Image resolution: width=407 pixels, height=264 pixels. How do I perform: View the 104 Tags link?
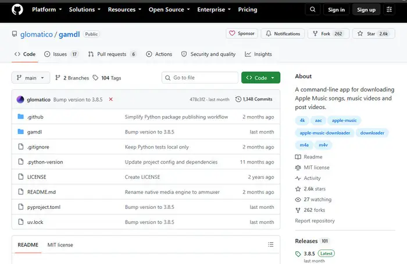(x=107, y=78)
